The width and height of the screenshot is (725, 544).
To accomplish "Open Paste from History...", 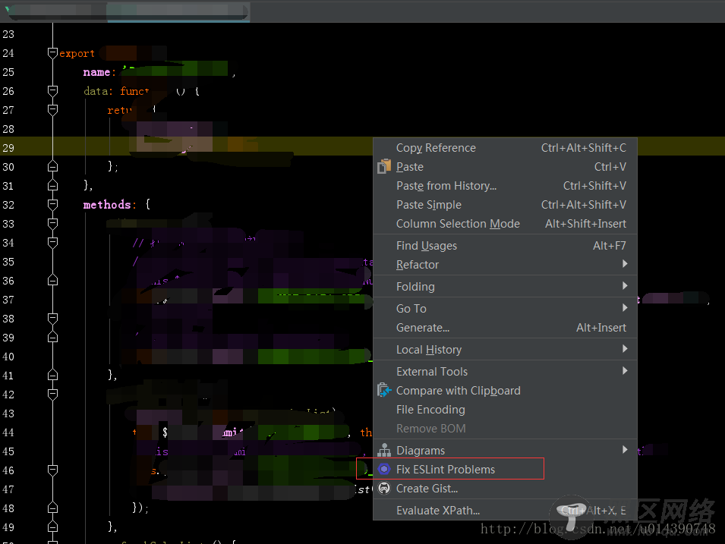I will (x=505, y=186).
